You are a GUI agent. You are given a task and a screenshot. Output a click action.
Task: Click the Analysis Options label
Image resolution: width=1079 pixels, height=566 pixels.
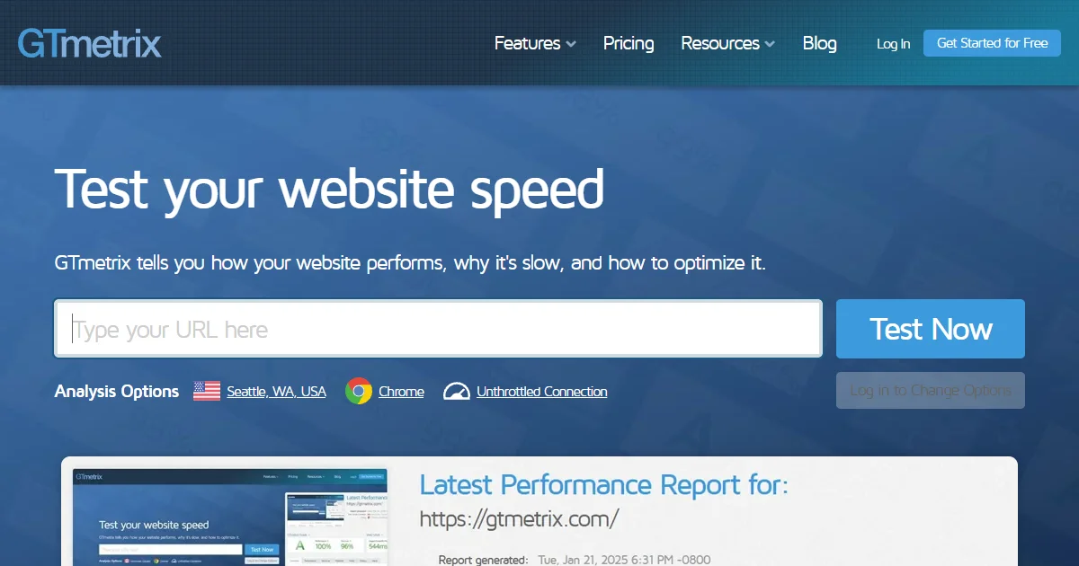[x=117, y=391]
